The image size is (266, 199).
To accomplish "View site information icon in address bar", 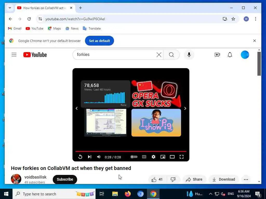I will pos(40,19).
